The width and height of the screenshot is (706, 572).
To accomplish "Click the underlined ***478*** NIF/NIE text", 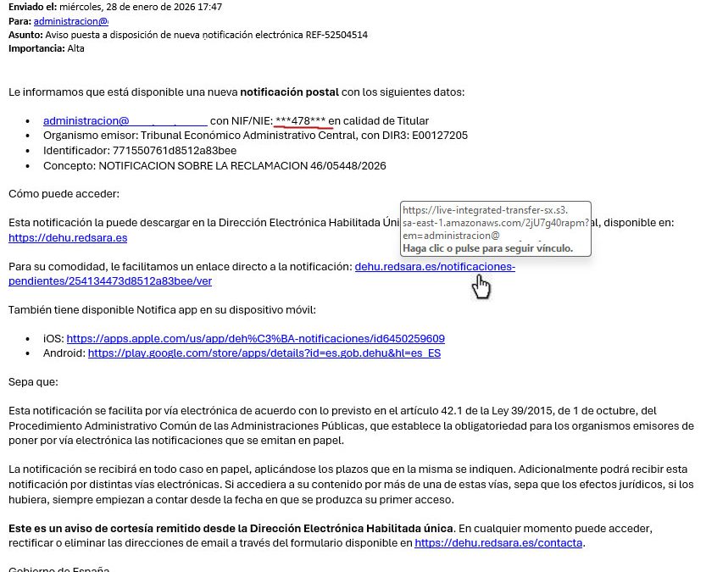I will (299, 120).
